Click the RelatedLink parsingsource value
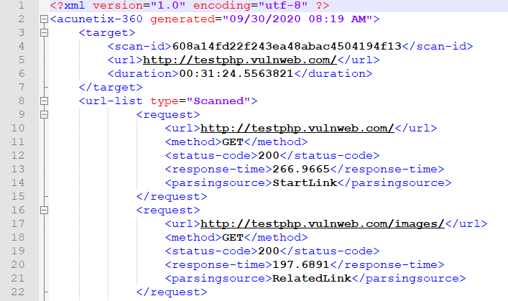The width and height of the screenshot is (508, 301). (312, 279)
